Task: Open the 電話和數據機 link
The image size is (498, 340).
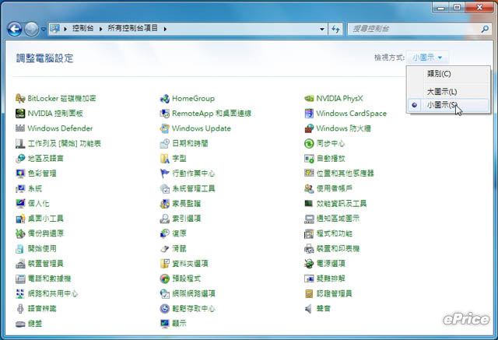Action: (49, 279)
